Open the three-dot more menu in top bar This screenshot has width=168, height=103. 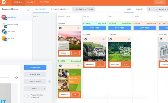coord(55,2)
